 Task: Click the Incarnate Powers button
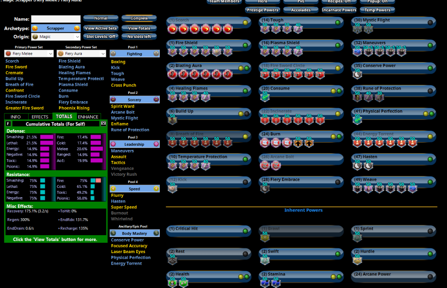coord(338,9)
